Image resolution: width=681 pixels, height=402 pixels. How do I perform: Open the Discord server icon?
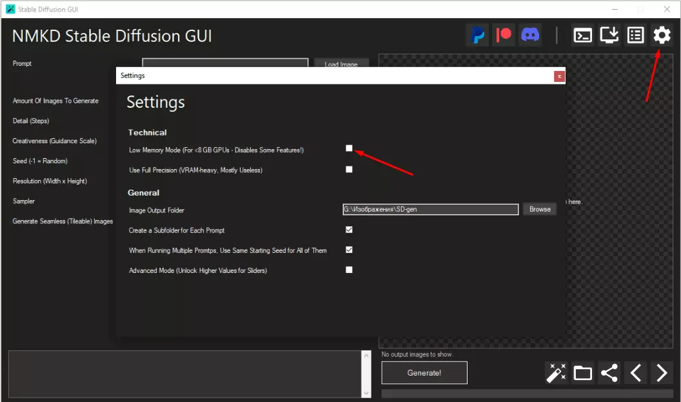[x=530, y=35]
